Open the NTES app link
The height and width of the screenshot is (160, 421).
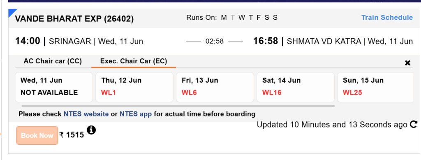coord(136,114)
